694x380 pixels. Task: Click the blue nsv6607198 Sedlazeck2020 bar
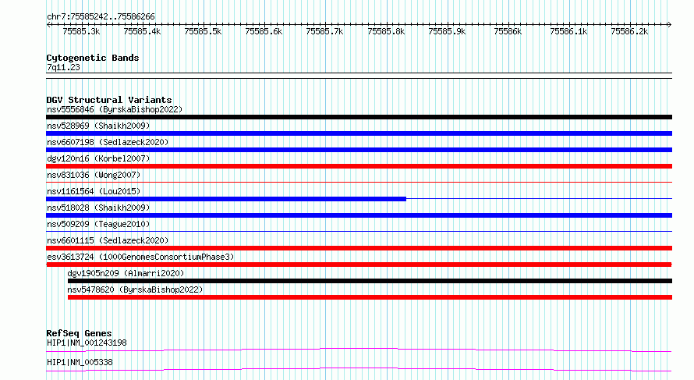pos(359,150)
